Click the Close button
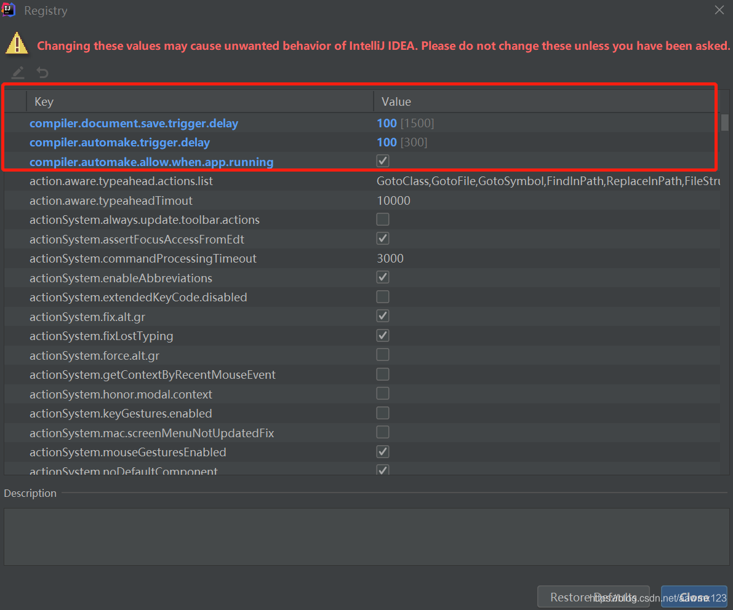Screen dimensions: 733x610 pos(694,596)
